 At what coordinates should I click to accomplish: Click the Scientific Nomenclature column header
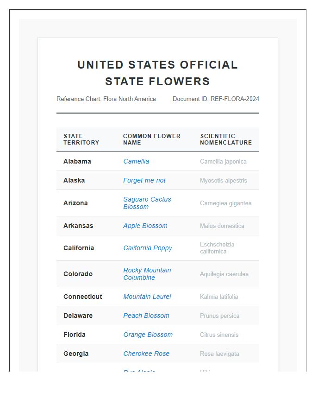226,139
